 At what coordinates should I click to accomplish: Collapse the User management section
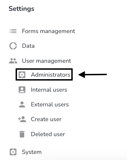coord(47,61)
